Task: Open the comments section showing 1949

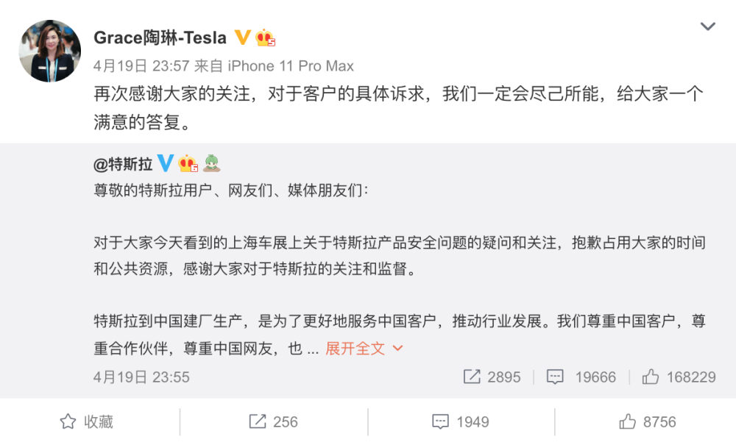Action: (x=461, y=421)
